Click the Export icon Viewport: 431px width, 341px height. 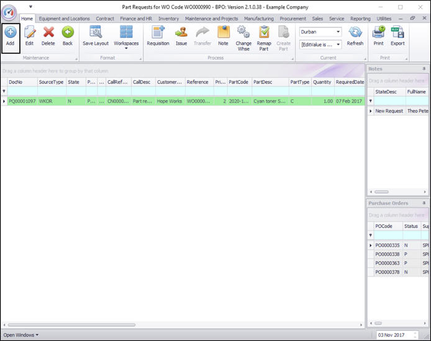(x=397, y=32)
